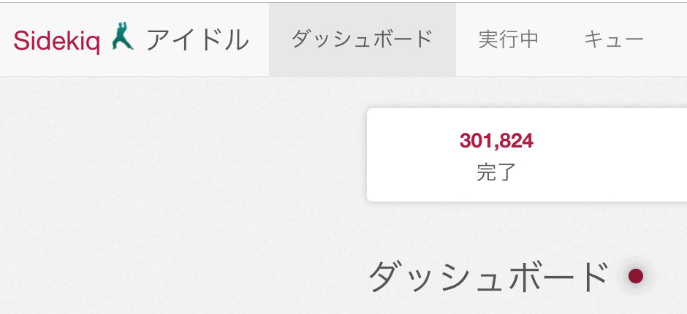Screen dimensions: 687x314
Task: Click the large ダッシュボード page heading
Action: [488, 277]
